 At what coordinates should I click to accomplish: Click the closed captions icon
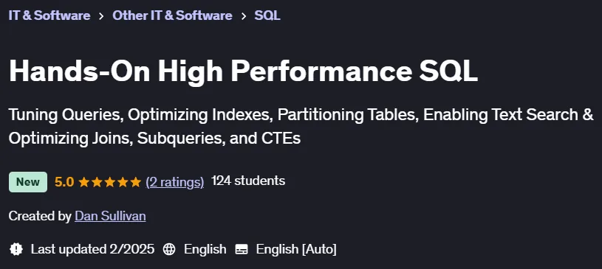pyautogui.click(x=242, y=249)
